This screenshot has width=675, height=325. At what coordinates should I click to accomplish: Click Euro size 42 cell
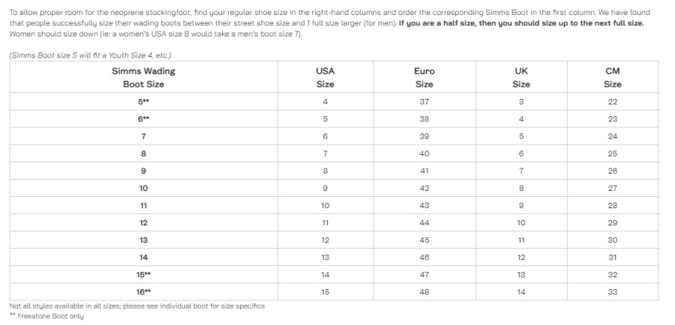click(424, 188)
